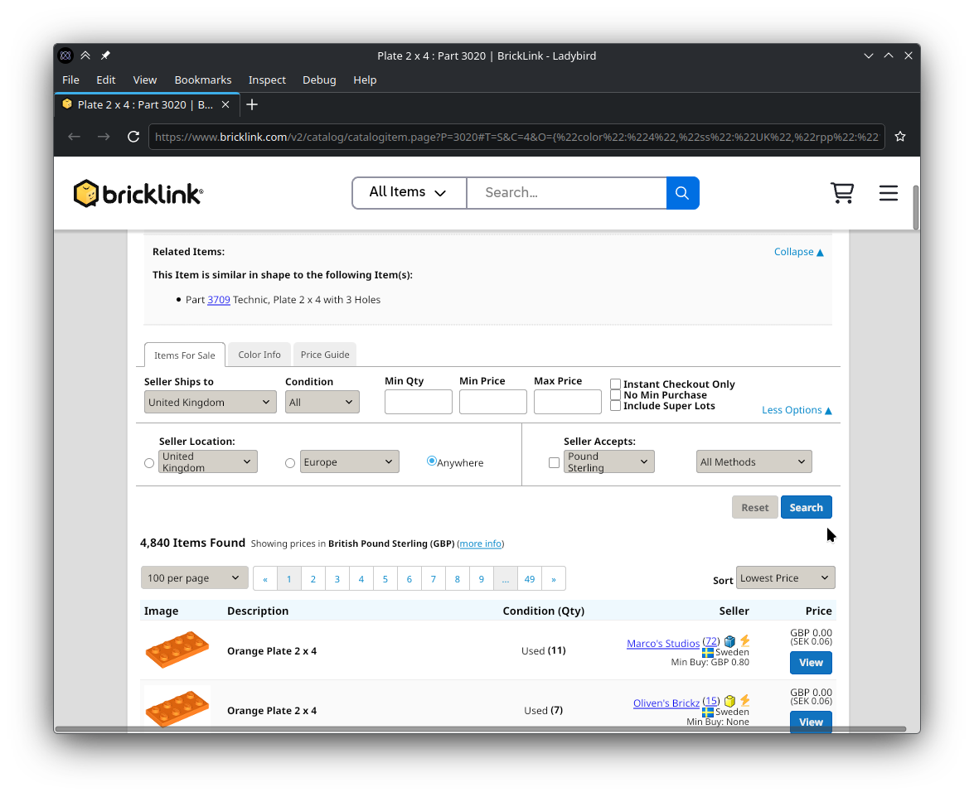Focus the site Search text box
The image size is (974, 797).
click(x=566, y=193)
